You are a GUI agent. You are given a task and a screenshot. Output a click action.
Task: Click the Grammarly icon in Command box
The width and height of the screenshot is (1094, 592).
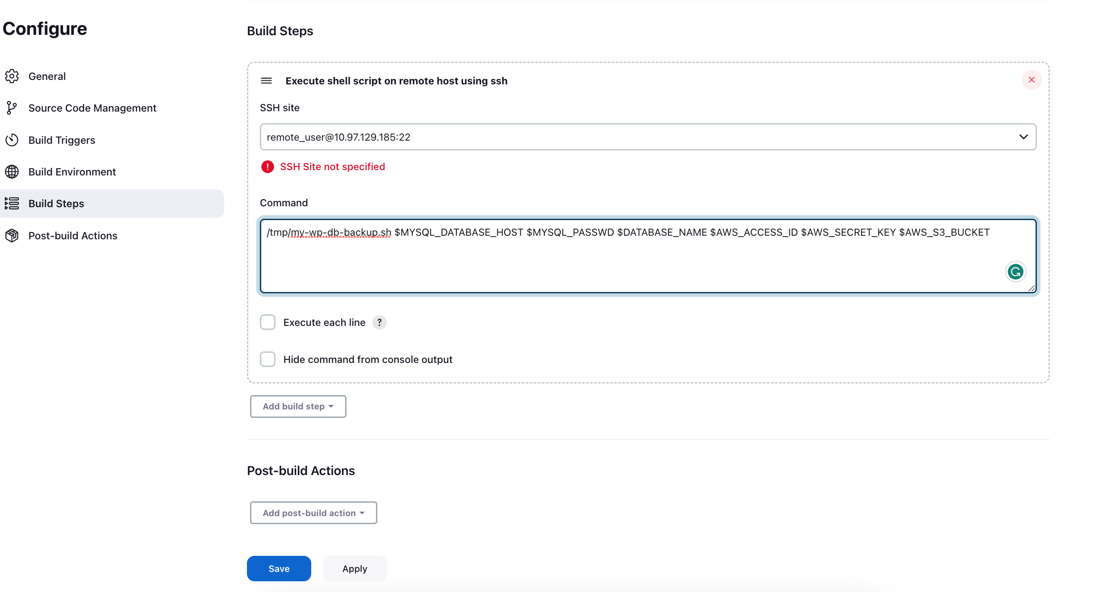tap(1015, 271)
